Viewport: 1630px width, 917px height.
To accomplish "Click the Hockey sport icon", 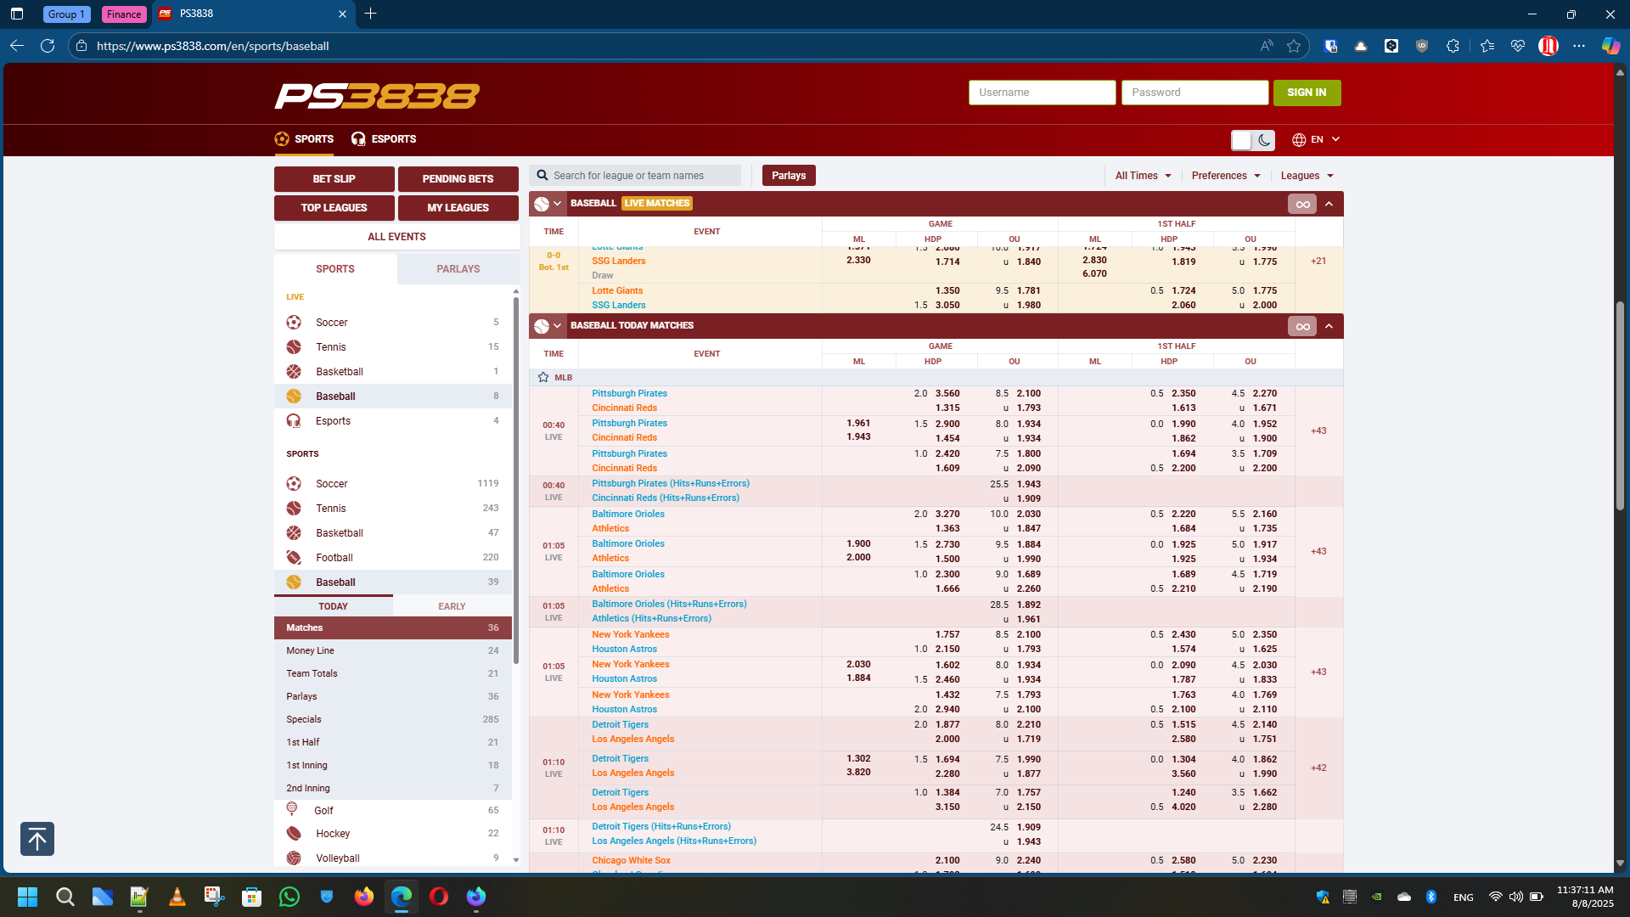I will [294, 834].
